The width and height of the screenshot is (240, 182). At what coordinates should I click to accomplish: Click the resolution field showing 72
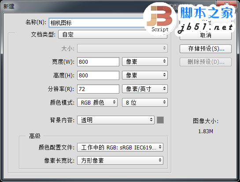98,89
